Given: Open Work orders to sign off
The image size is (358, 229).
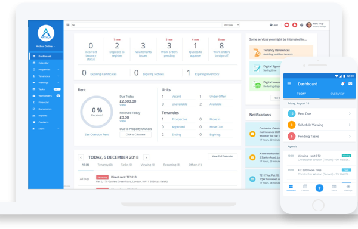Looking at the screenshot, I should tap(221, 54).
